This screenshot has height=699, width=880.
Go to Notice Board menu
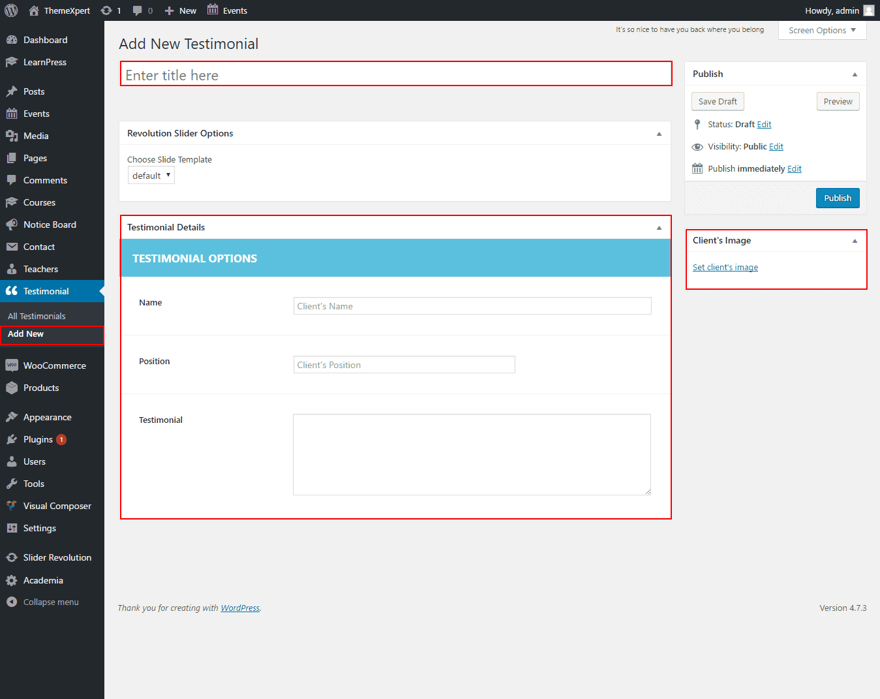[x=50, y=225]
